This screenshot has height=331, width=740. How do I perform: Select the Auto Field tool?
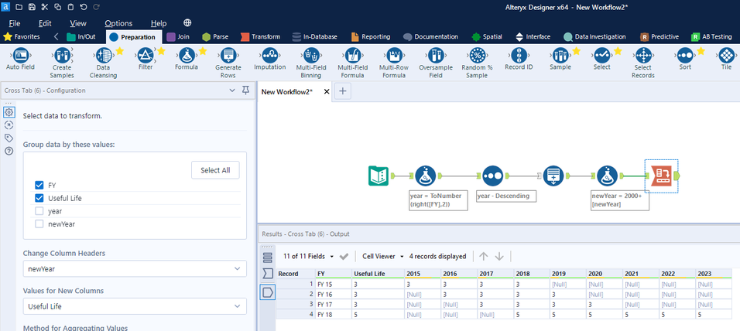[x=20, y=60]
